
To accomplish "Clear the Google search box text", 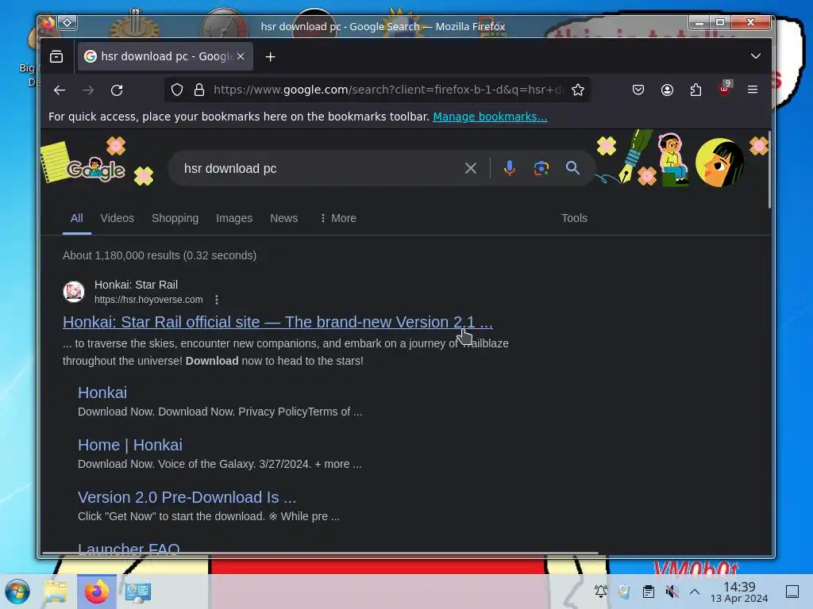I will [x=470, y=168].
